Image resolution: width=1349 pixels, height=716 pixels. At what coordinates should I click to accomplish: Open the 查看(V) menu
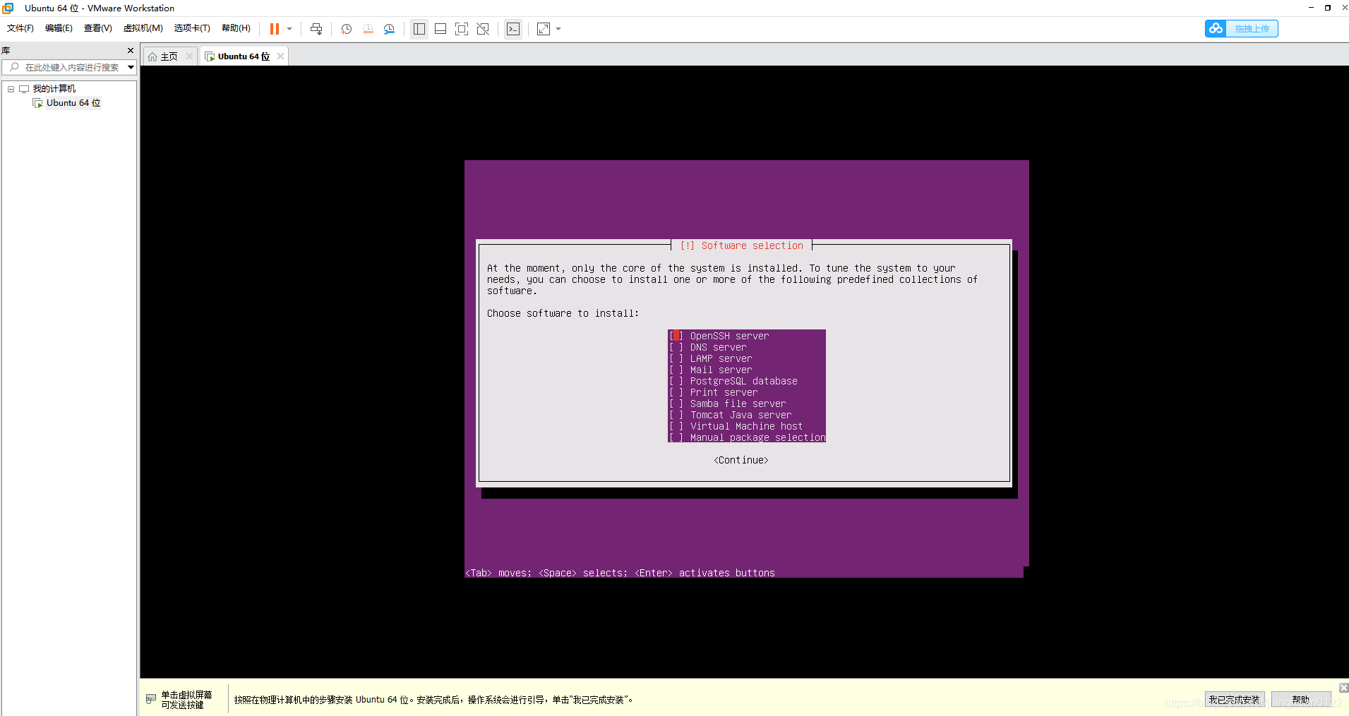[x=97, y=28]
